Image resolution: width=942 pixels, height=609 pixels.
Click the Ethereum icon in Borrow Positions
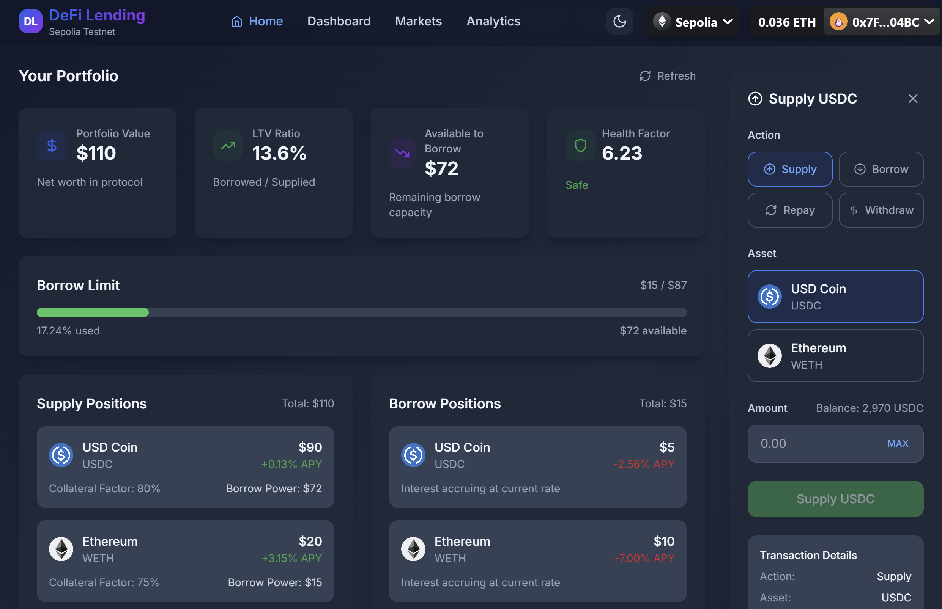pyautogui.click(x=413, y=549)
